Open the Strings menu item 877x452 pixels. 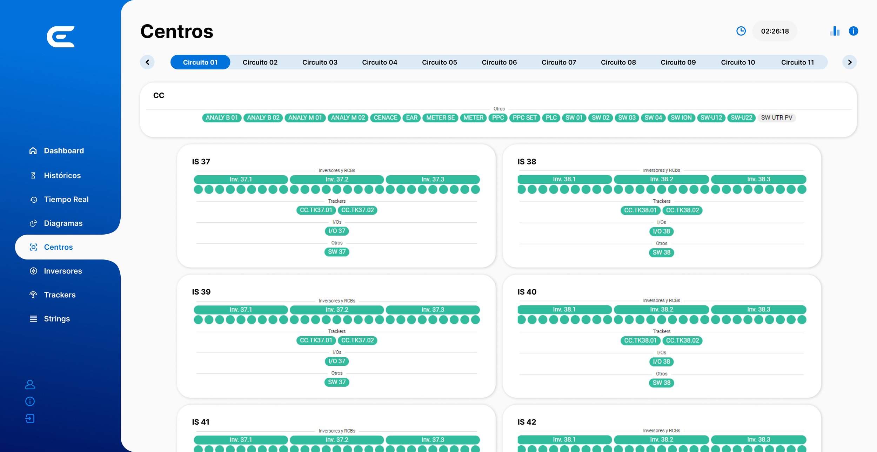57,319
